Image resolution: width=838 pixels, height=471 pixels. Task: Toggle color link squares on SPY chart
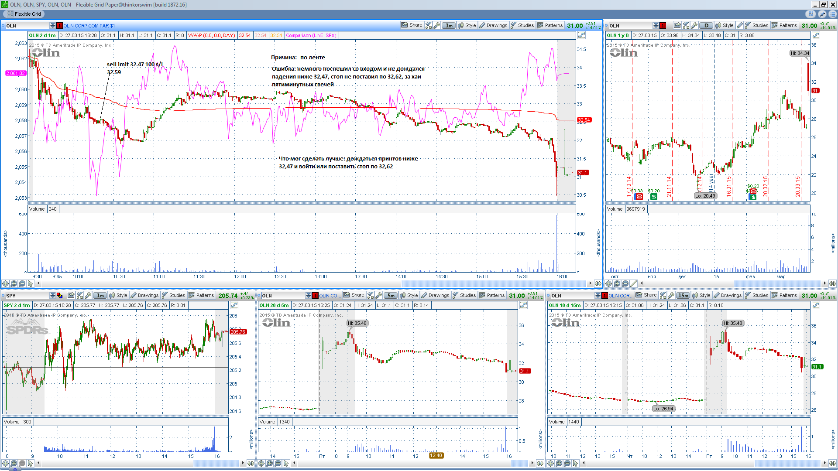coord(60,296)
